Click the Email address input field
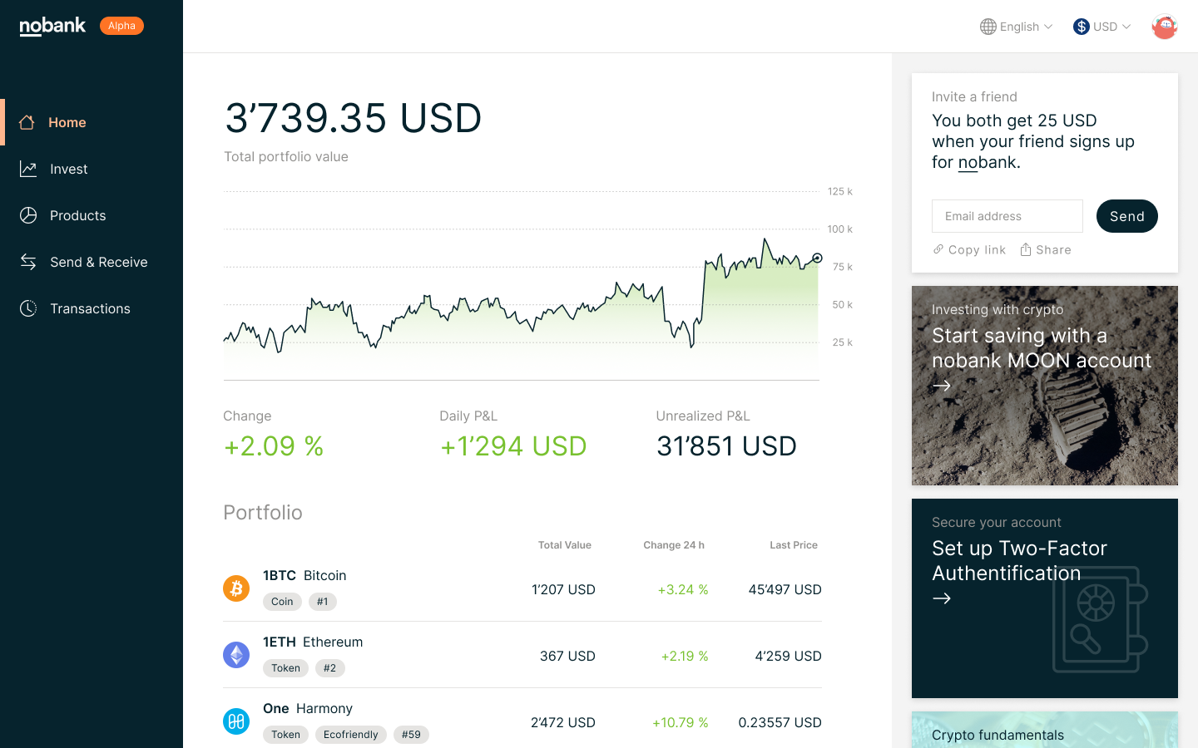 (x=1007, y=216)
